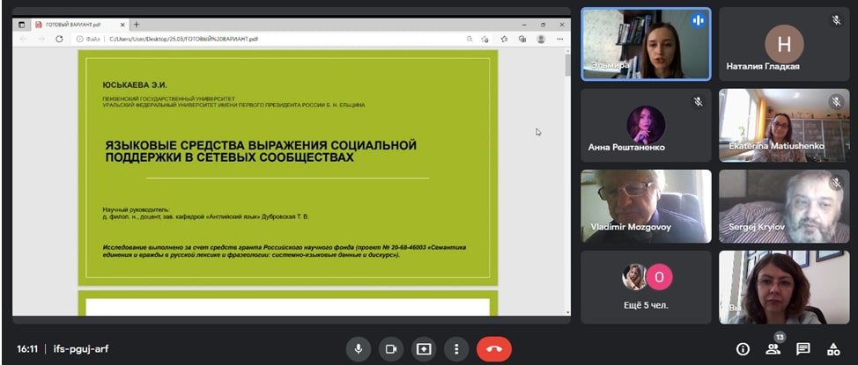Screen dimensions: 858x365
Task: Start presenting your screen
Action: (423, 348)
